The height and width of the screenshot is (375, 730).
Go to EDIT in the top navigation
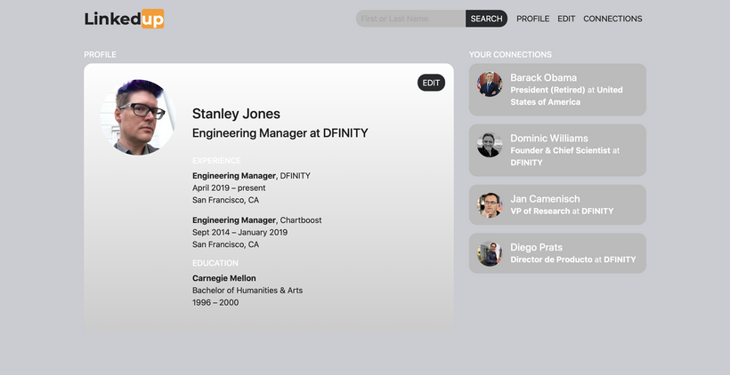pyautogui.click(x=566, y=19)
